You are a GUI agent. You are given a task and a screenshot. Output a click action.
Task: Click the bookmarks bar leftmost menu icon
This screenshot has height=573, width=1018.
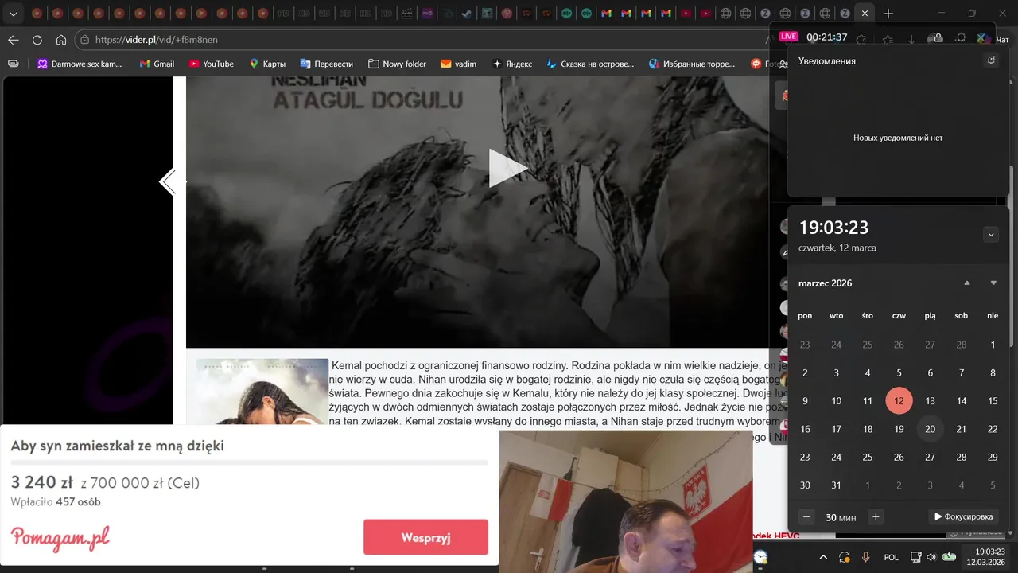point(13,64)
